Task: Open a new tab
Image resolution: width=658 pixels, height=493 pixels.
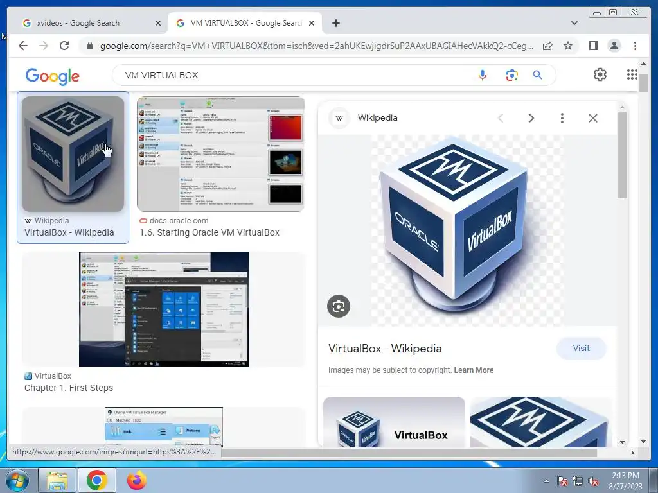Action: click(335, 23)
